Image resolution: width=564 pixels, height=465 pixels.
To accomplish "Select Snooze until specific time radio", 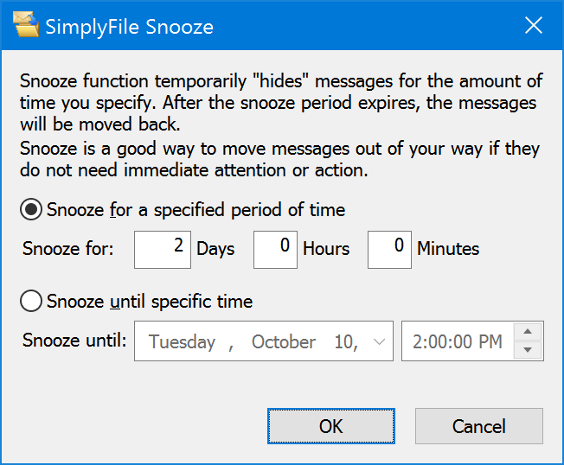I will point(31,301).
